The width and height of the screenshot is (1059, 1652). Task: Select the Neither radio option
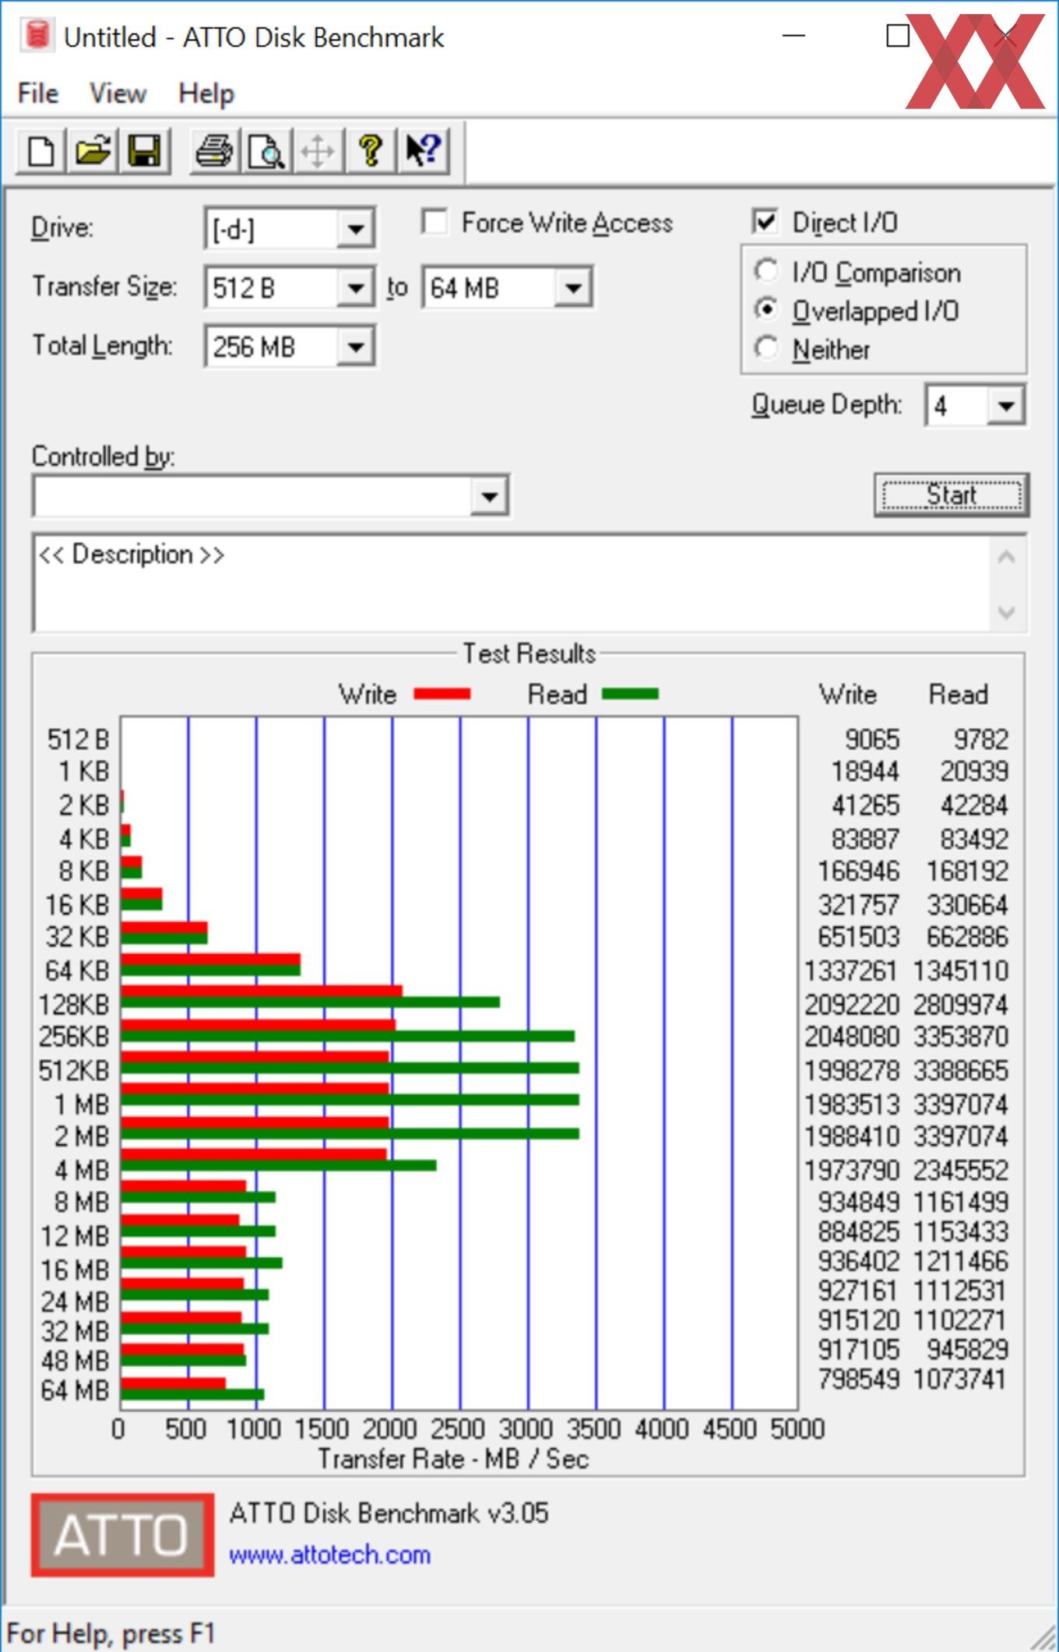tap(766, 348)
